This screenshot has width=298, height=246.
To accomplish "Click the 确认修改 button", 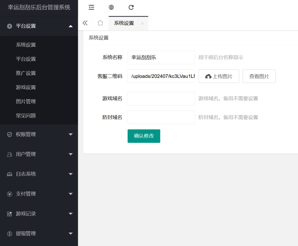I will pyautogui.click(x=144, y=136).
